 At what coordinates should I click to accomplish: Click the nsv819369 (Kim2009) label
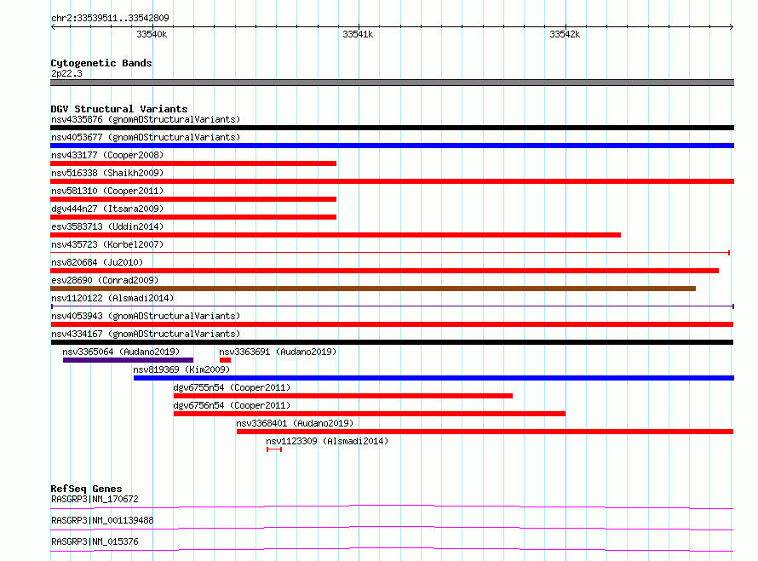coord(181,369)
